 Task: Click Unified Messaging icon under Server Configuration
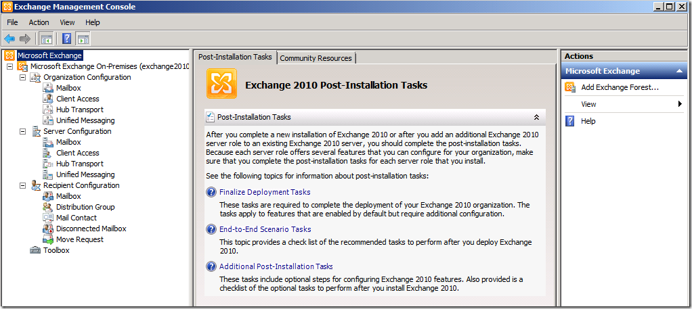point(48,174)
